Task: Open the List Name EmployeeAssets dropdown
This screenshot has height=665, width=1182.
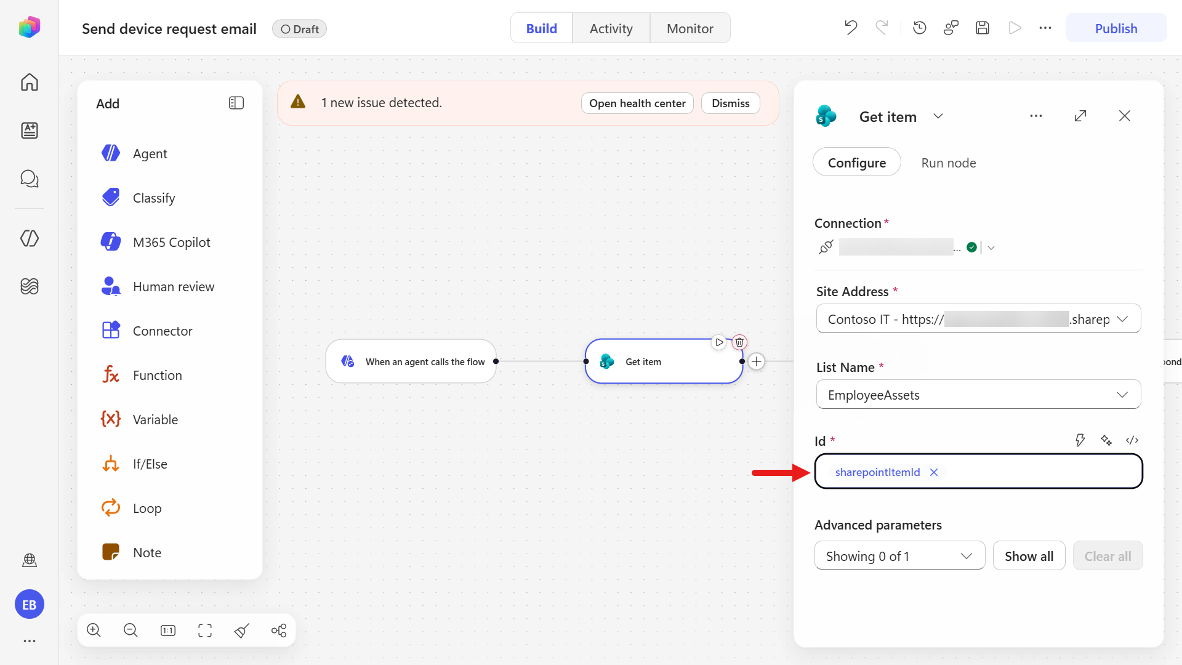Action: pos(978,395)
